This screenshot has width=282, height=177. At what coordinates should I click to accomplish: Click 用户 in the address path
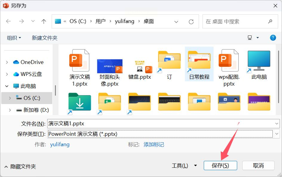(101, 22)
